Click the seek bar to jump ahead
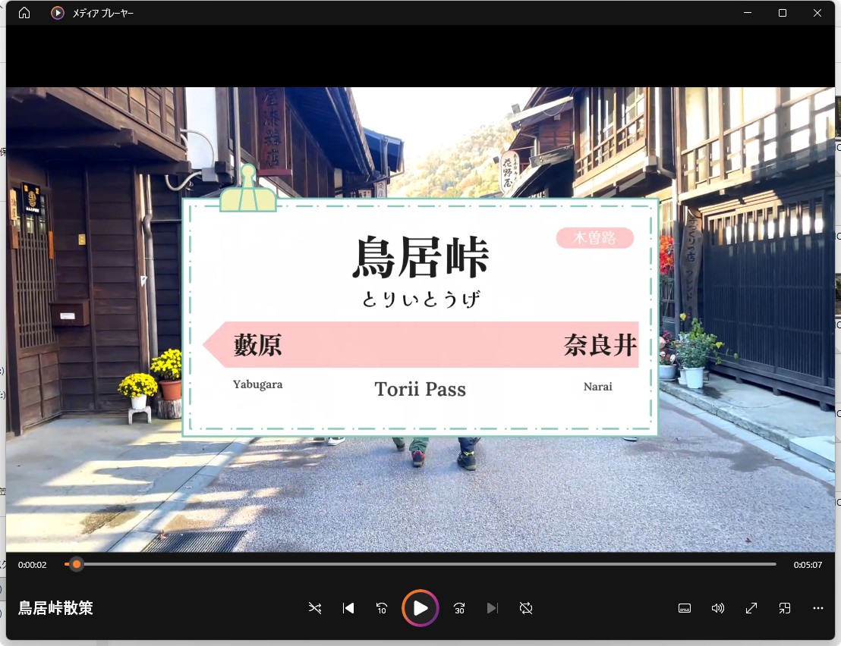The image size is (841, 646). click(455, 564)
